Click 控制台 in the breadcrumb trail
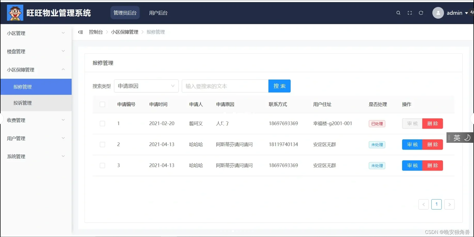 click(96, 32)
